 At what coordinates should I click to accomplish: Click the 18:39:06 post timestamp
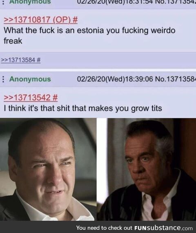pos(139,79)
